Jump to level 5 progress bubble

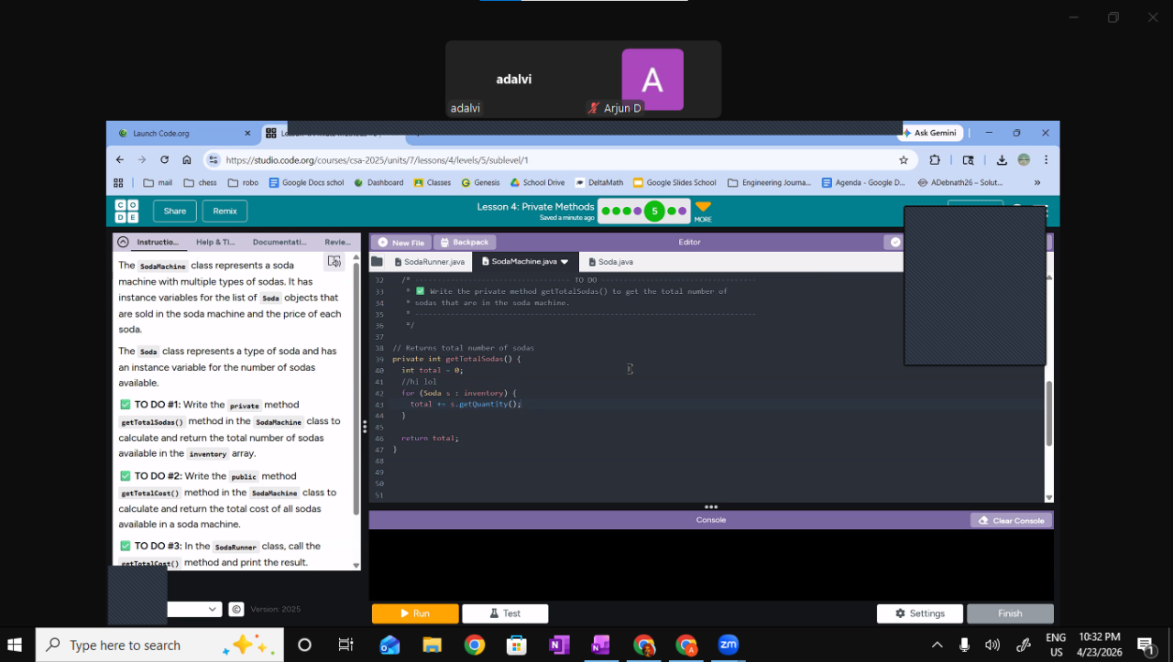pos(653,212)
